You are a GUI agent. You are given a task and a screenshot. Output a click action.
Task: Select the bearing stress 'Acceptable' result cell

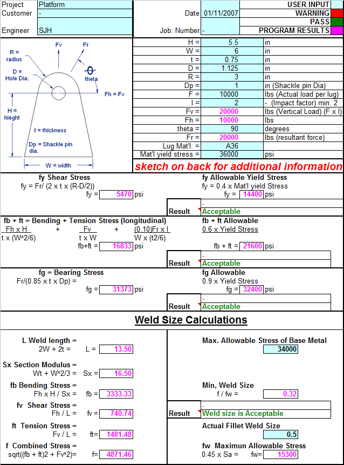click(266, 306)
